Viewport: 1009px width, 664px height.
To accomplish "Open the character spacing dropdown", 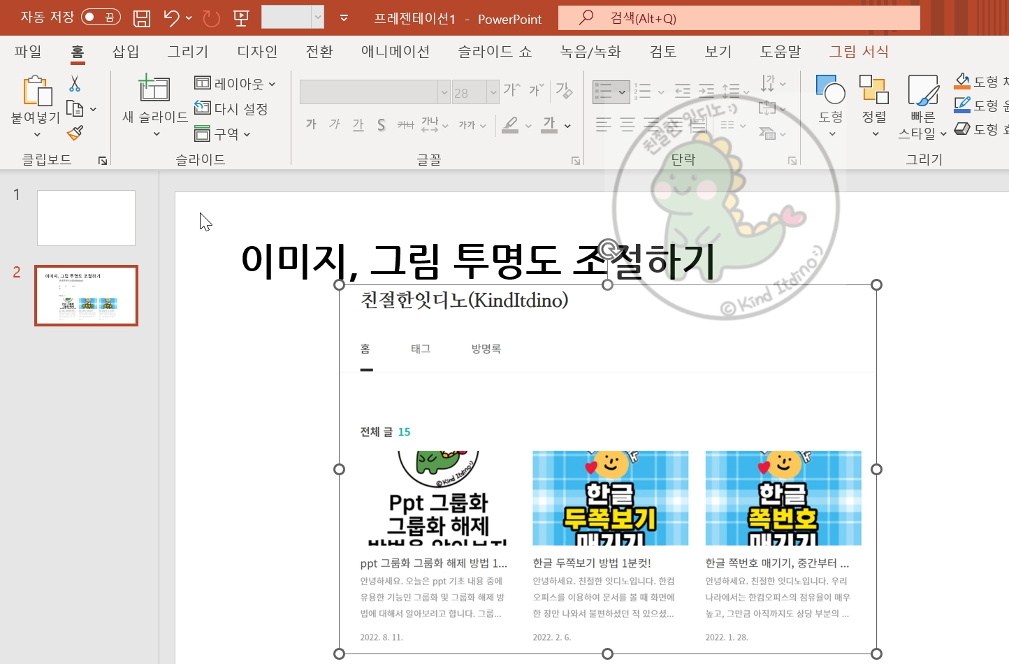I will pyautogui.click(x=435, y=124).
